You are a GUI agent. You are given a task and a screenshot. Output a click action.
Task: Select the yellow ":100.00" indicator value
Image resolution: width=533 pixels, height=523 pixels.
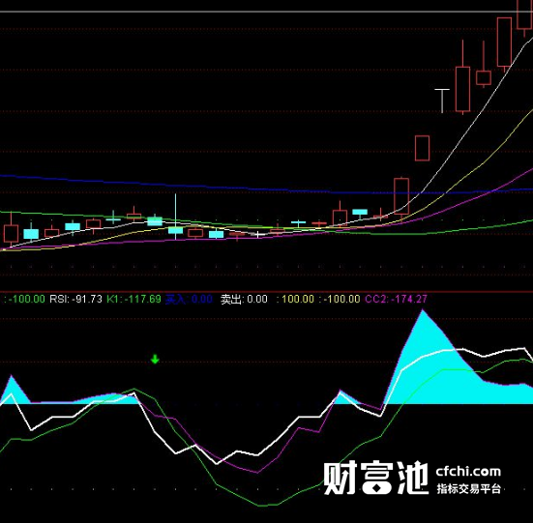click(x=295, y=299)
